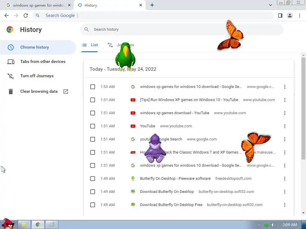The image size is (306, 229).
Task: Open Tabs from other devices
Action: 38,61
